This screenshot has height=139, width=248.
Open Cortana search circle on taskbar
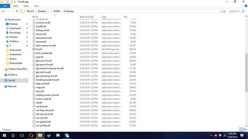(13, 135)
